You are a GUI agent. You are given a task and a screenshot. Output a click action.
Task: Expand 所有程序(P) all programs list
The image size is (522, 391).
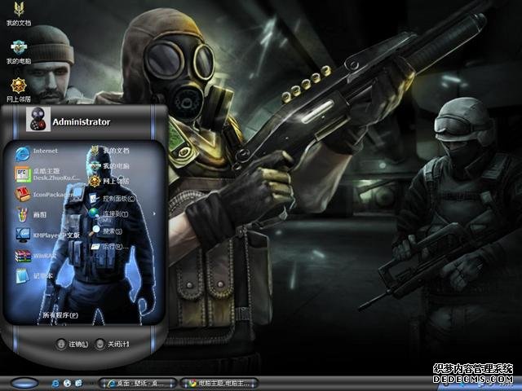click(60, 315)
